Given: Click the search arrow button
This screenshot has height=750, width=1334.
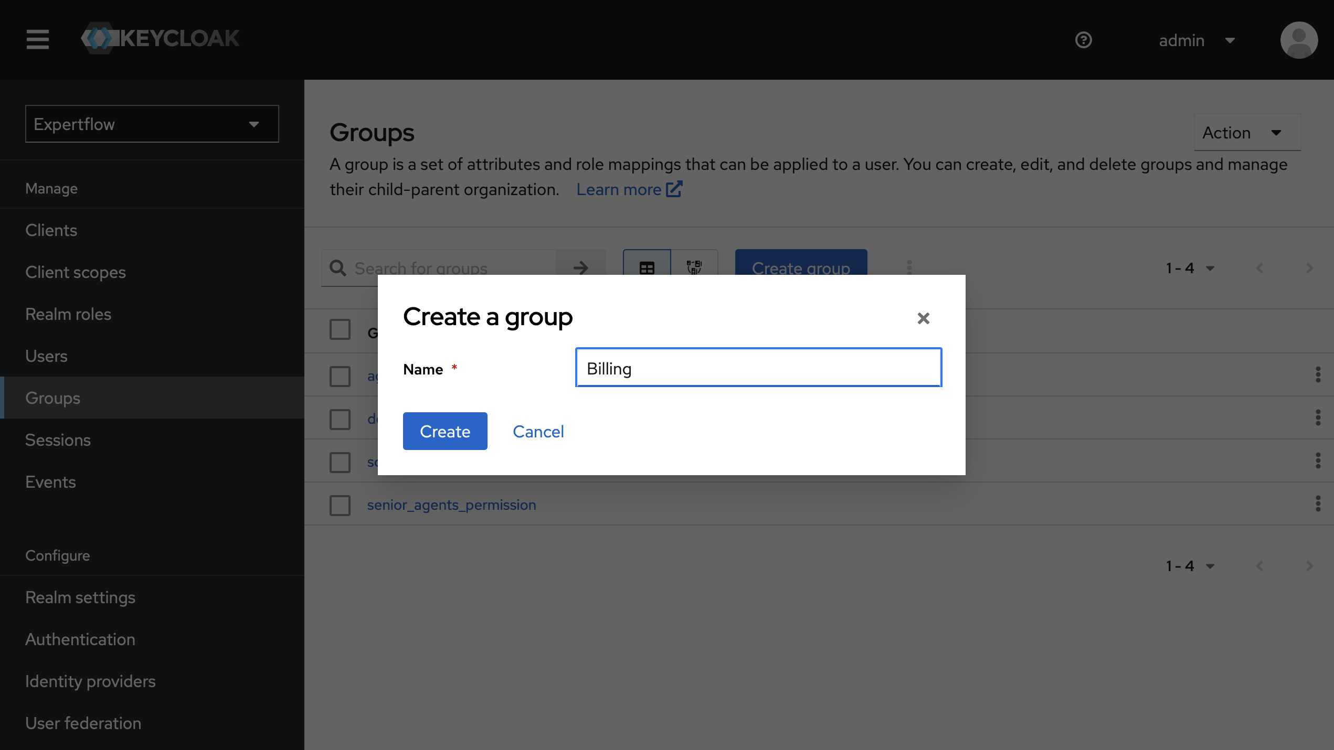Looking at the screenshot, I should (580, 268).
